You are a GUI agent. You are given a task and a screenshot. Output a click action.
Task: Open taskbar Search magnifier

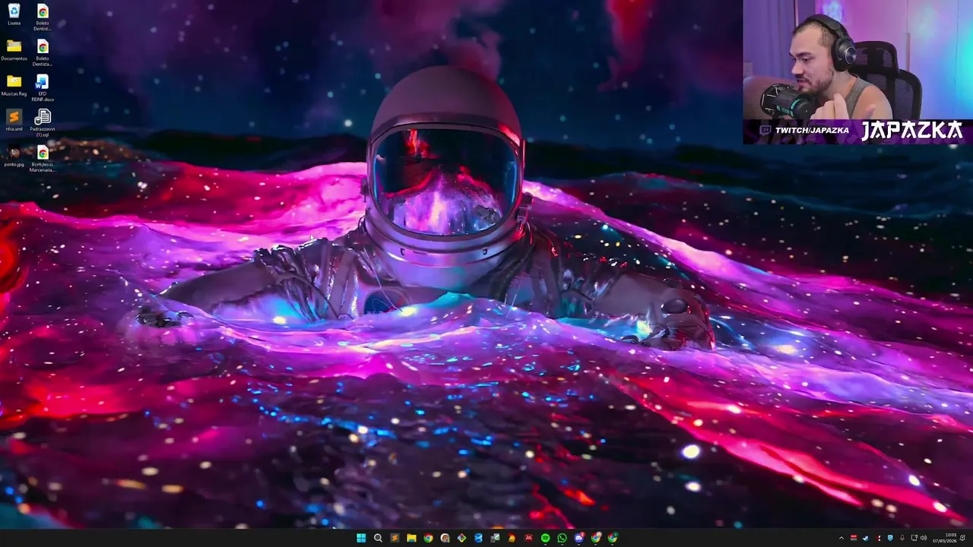[x=378, y=538]
